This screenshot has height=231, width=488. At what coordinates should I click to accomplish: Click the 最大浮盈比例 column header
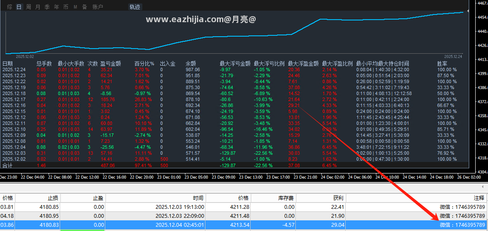338,64
